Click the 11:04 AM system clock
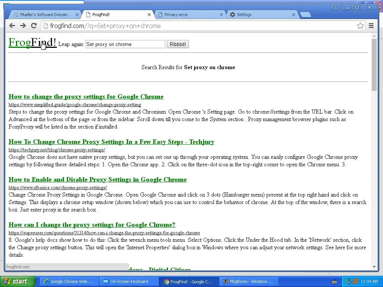This screenshot has height=287, width=383. (369, 281)
